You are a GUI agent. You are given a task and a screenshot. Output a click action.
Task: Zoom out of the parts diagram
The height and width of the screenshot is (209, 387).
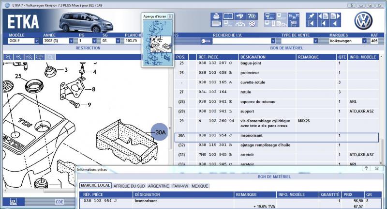pyautogui.click(x=19, y=57)
